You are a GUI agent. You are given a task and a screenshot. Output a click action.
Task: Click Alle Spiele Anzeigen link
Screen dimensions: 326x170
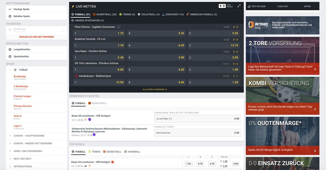click(x=155, y=89)
